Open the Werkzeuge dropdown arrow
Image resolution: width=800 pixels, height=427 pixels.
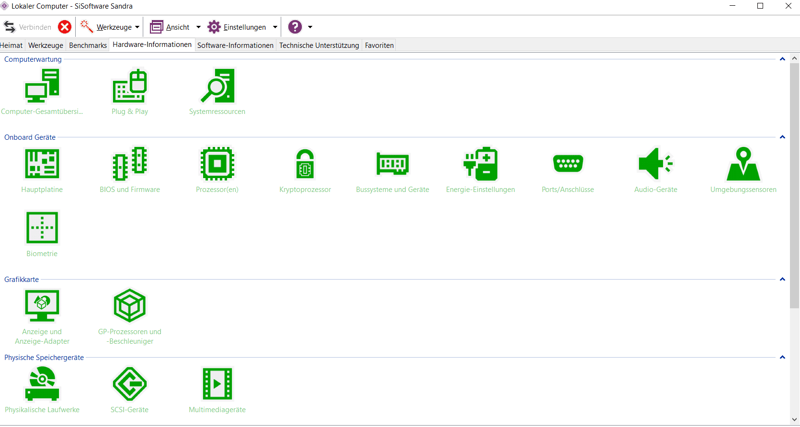pyautogui.click(x=137, y=27)
